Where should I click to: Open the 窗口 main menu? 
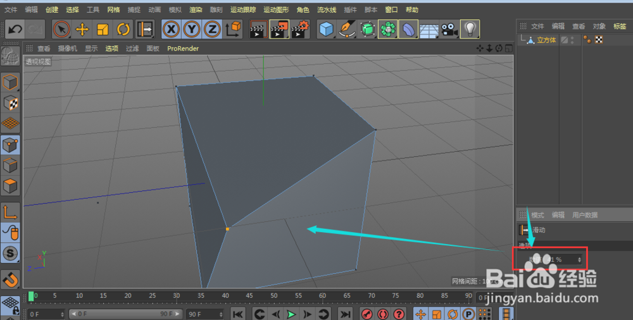coord(391,9)
